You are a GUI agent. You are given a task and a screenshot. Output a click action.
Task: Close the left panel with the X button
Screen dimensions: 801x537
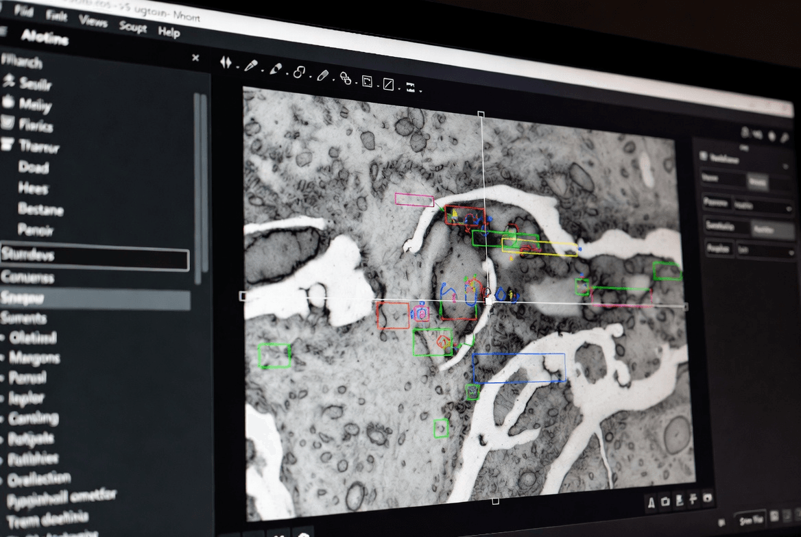click(x=195, y=58)
